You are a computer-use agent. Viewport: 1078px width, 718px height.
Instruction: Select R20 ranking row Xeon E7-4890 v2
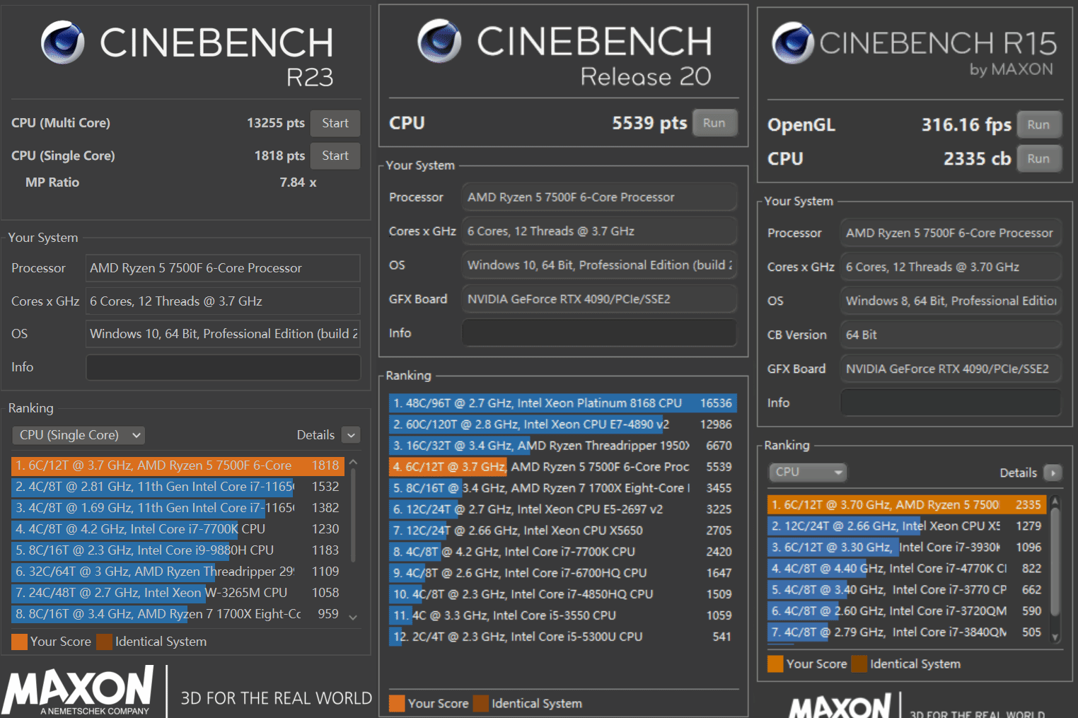[563, 424]
